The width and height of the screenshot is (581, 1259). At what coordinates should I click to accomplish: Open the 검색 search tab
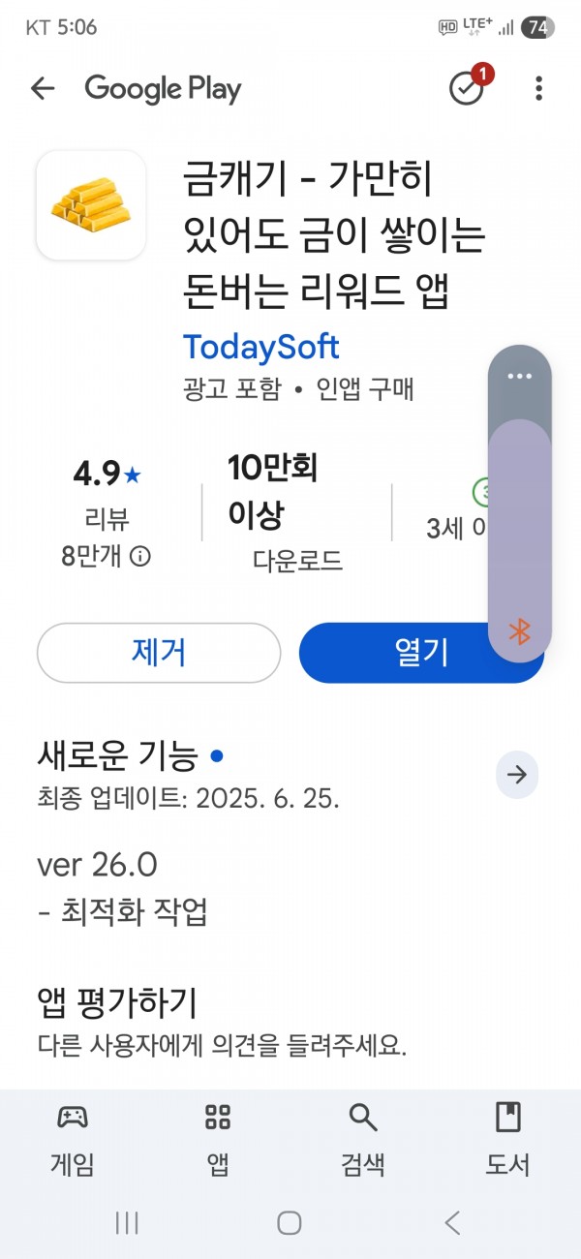(x=363, y=1139)
